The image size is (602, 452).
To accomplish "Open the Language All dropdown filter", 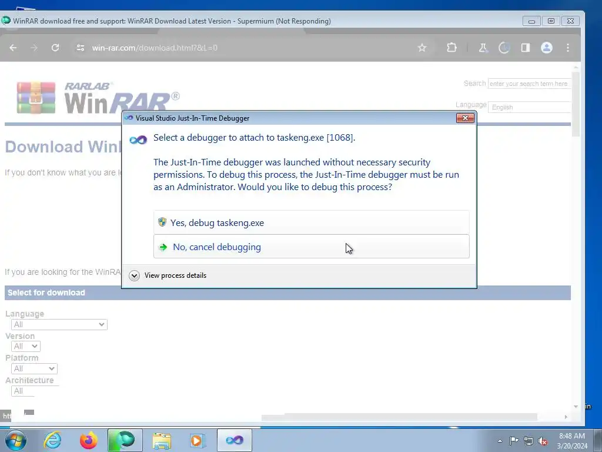I will [x=59, y=324].
